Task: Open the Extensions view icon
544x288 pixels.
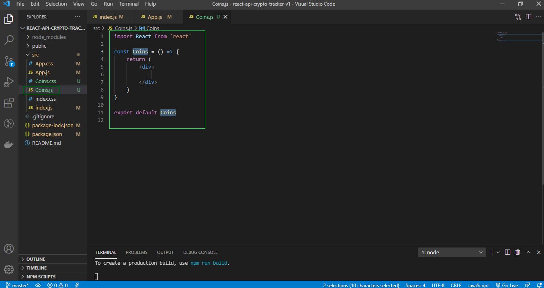Action: (x=9, y=103)
